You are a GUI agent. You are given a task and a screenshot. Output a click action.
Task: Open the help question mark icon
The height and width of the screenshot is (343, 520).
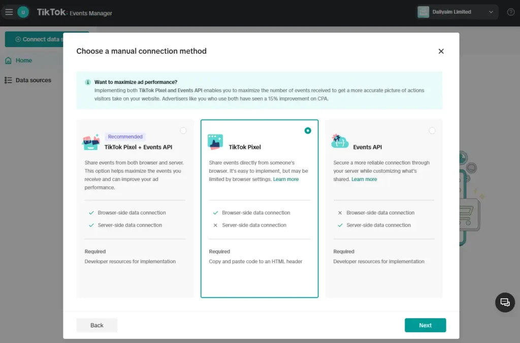(510, 12)
